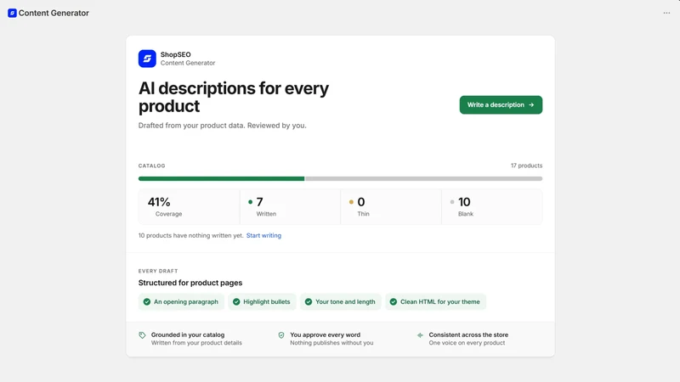Viewport: 680px width, 382px height.
Task: Click the Your tone and length chip
Action: coord(341,302)
